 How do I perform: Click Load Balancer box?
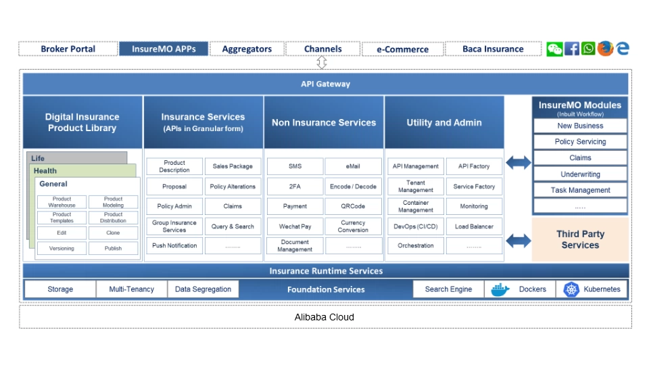point(474,226)
